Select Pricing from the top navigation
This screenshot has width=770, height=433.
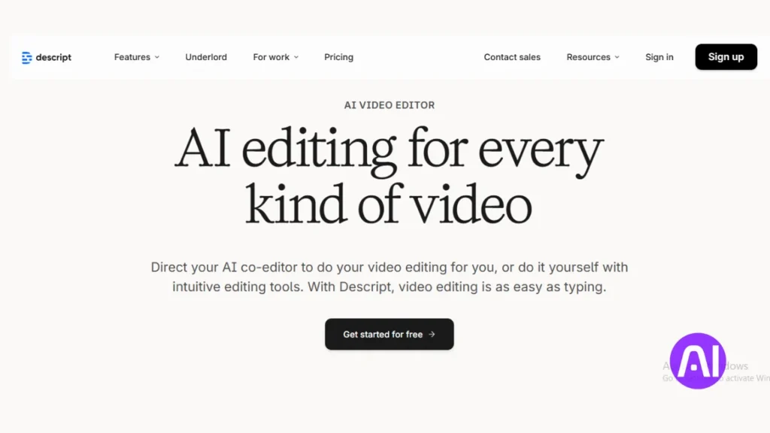coord(338,57)
